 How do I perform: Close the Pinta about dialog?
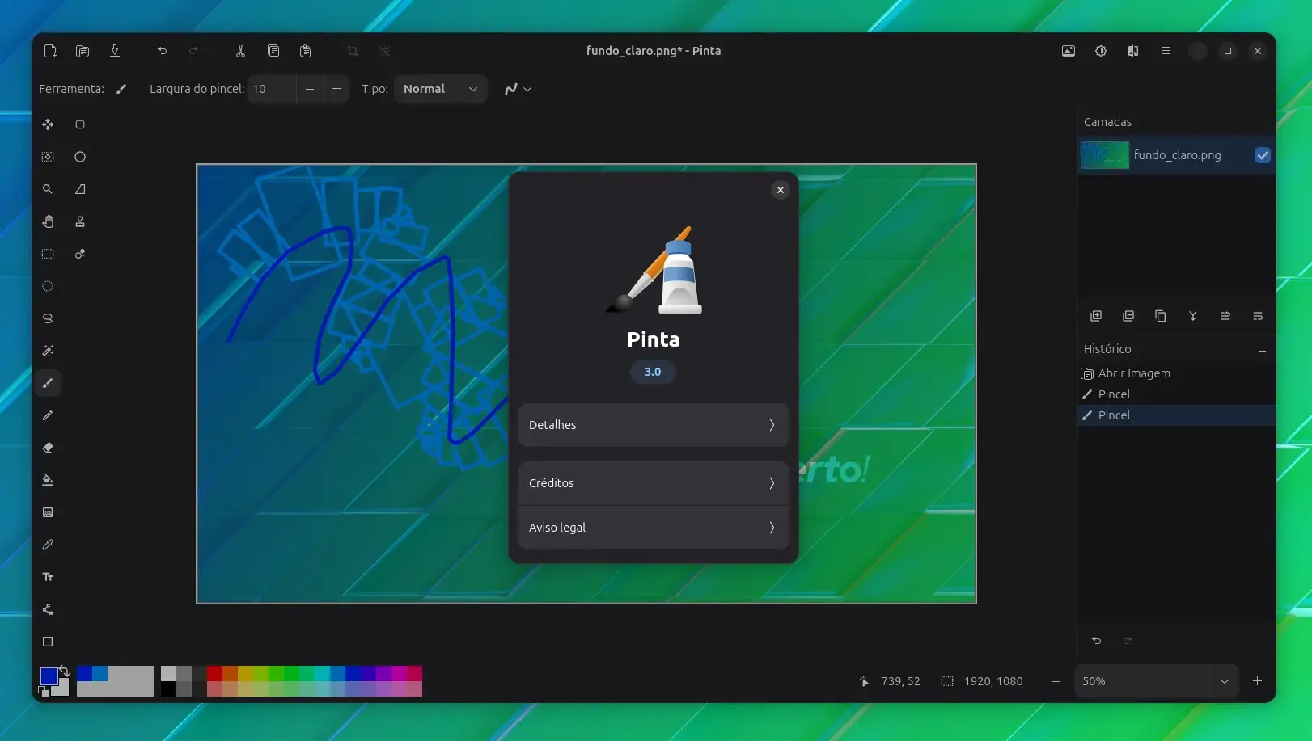pos(780,190)
